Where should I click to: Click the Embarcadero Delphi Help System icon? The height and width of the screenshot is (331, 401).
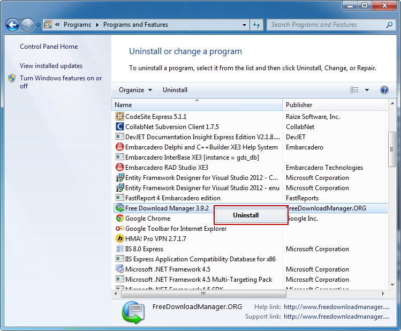(x=119, y=147)
